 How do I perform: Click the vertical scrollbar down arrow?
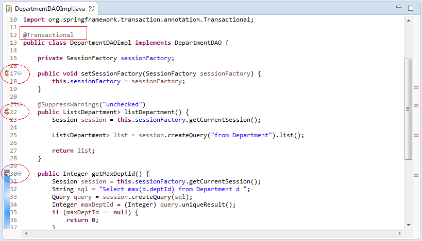point(409,225)
